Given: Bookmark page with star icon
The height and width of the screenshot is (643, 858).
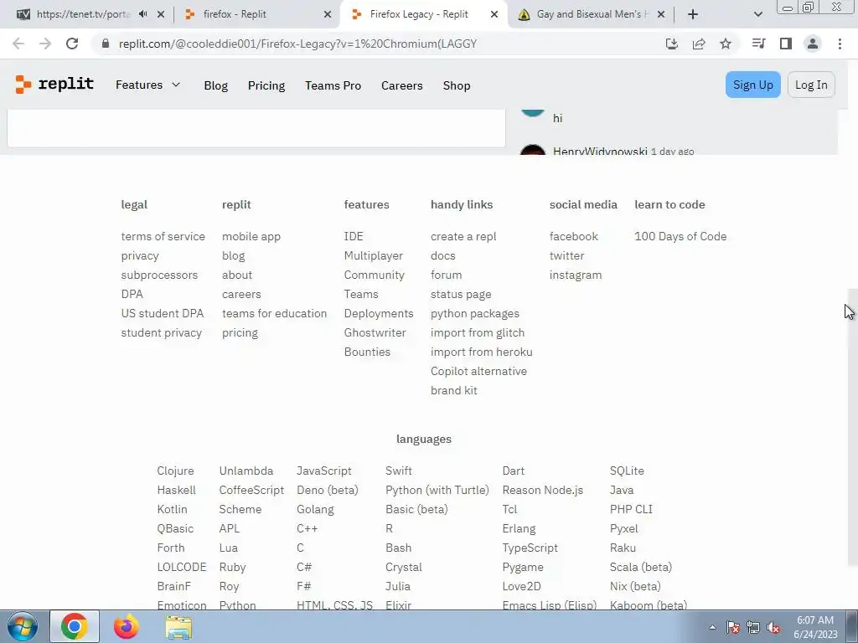Looking at the screenshot, I should (726, 44).
